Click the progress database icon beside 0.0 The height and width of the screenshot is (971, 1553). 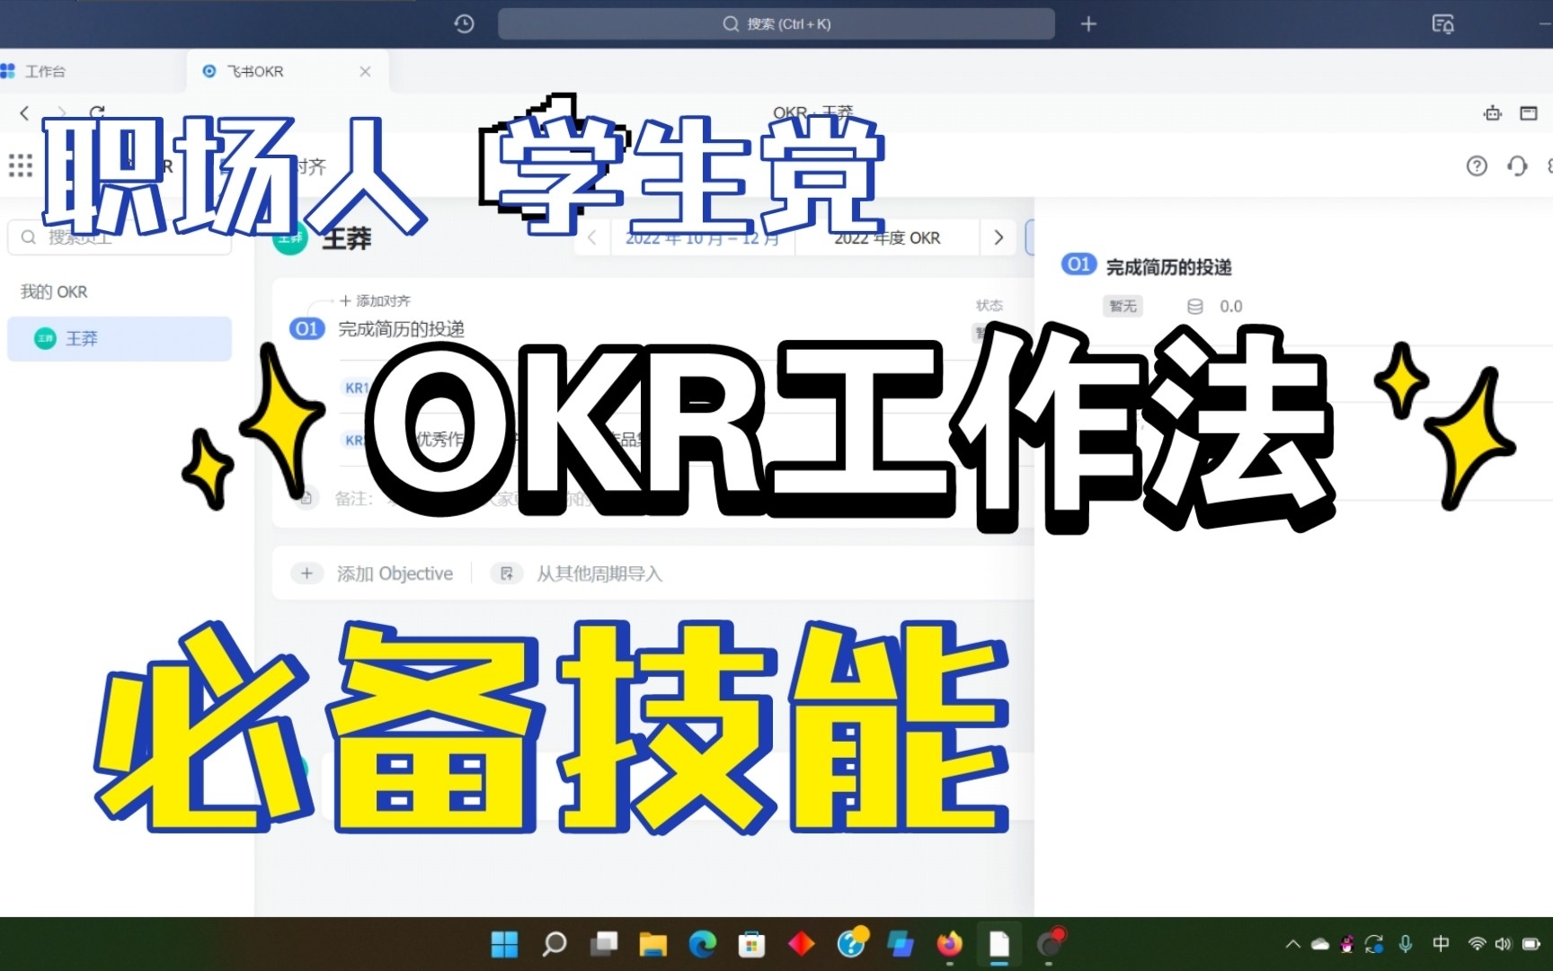1194,306
